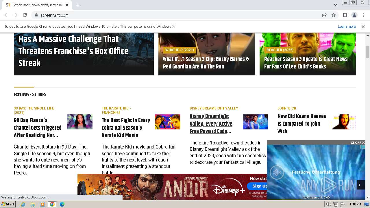Click the Chantel article thumbnail
Viewport: 370px width, 208px height.
(80, 122)
